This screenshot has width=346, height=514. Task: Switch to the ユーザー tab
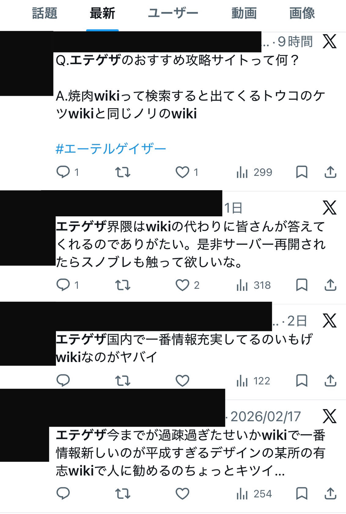click(x=173, y=13)
